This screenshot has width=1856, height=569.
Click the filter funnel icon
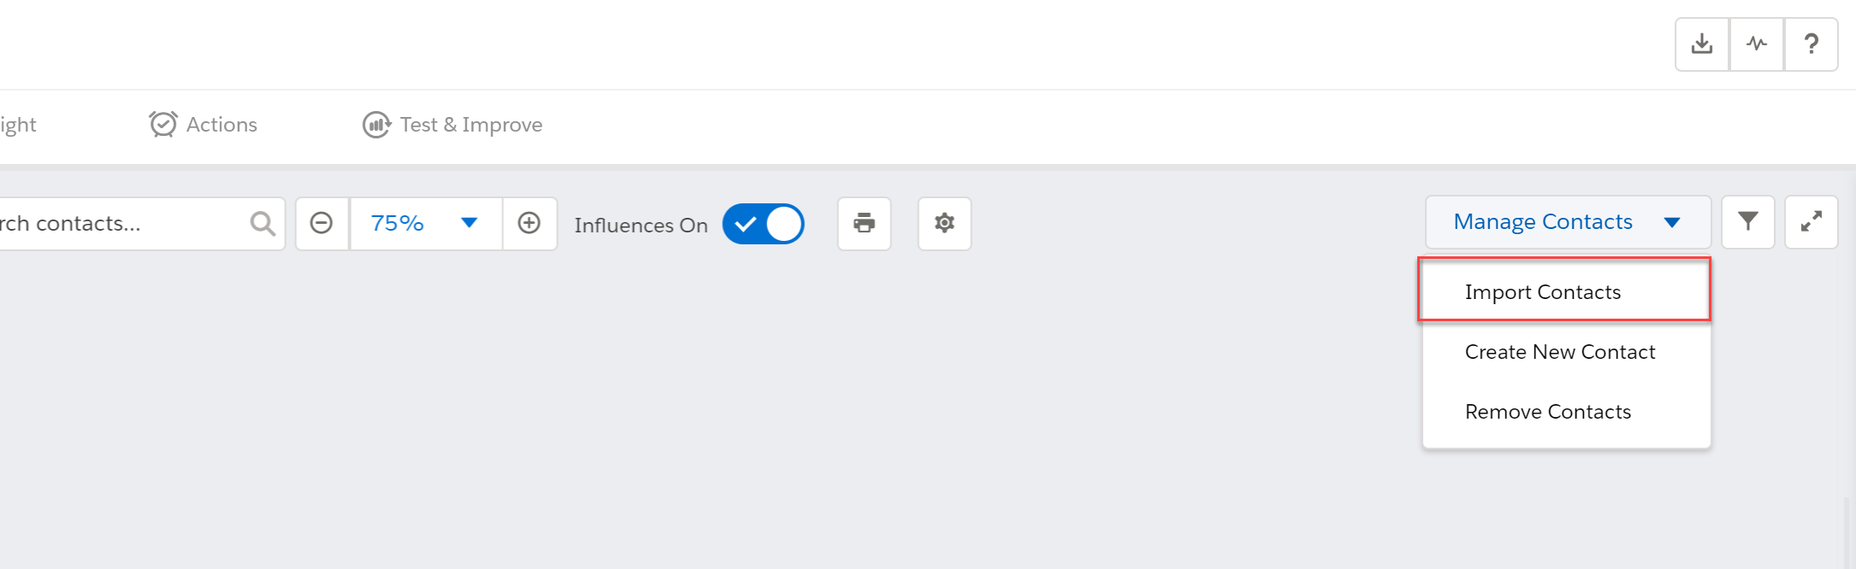1748,222
